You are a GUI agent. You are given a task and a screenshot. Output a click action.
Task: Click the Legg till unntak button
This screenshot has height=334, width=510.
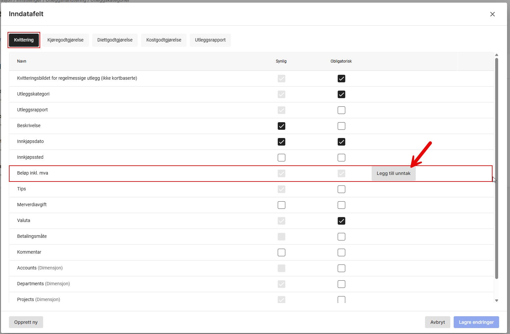click(x=393, y=173)
